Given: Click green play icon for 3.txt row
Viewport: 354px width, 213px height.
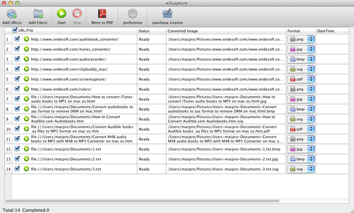Looking at the screenshot, I should 27,169.
